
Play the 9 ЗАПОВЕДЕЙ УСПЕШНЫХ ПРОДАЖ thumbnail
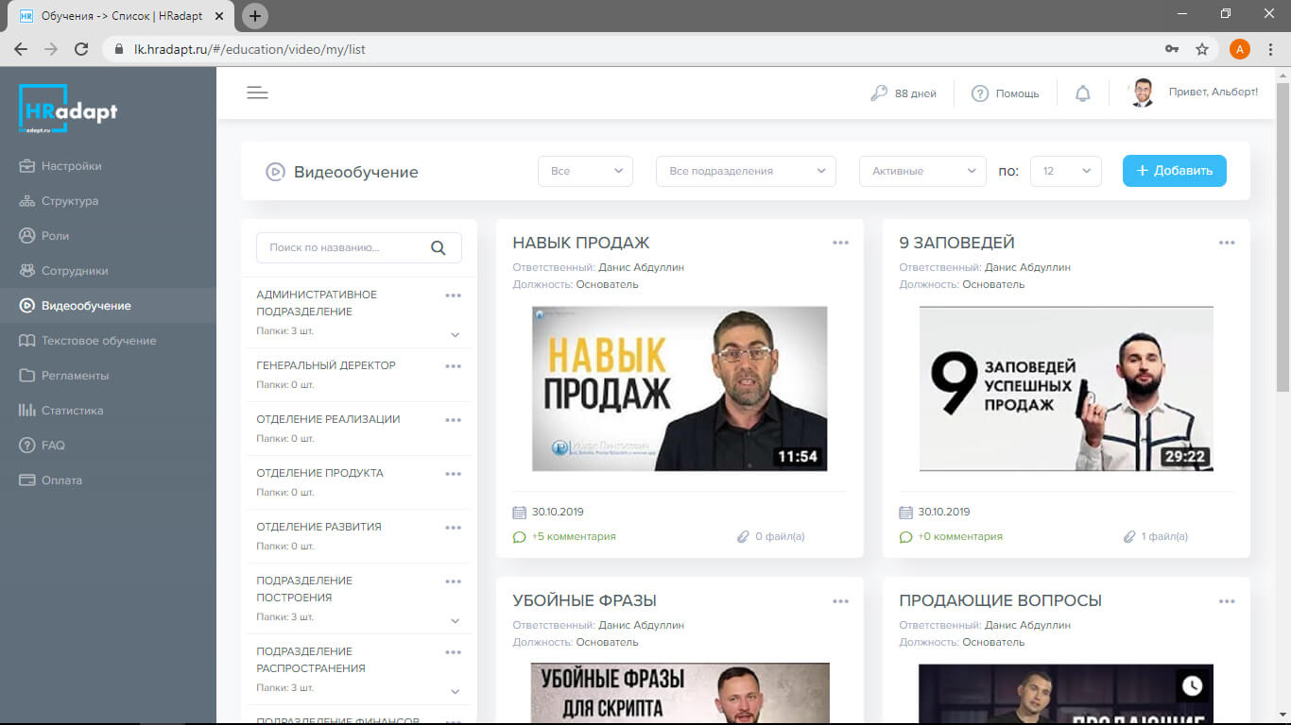[x=1066, y=388]
